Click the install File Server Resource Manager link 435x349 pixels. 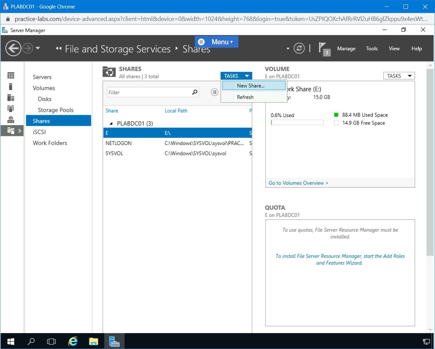tap(340, 259)
